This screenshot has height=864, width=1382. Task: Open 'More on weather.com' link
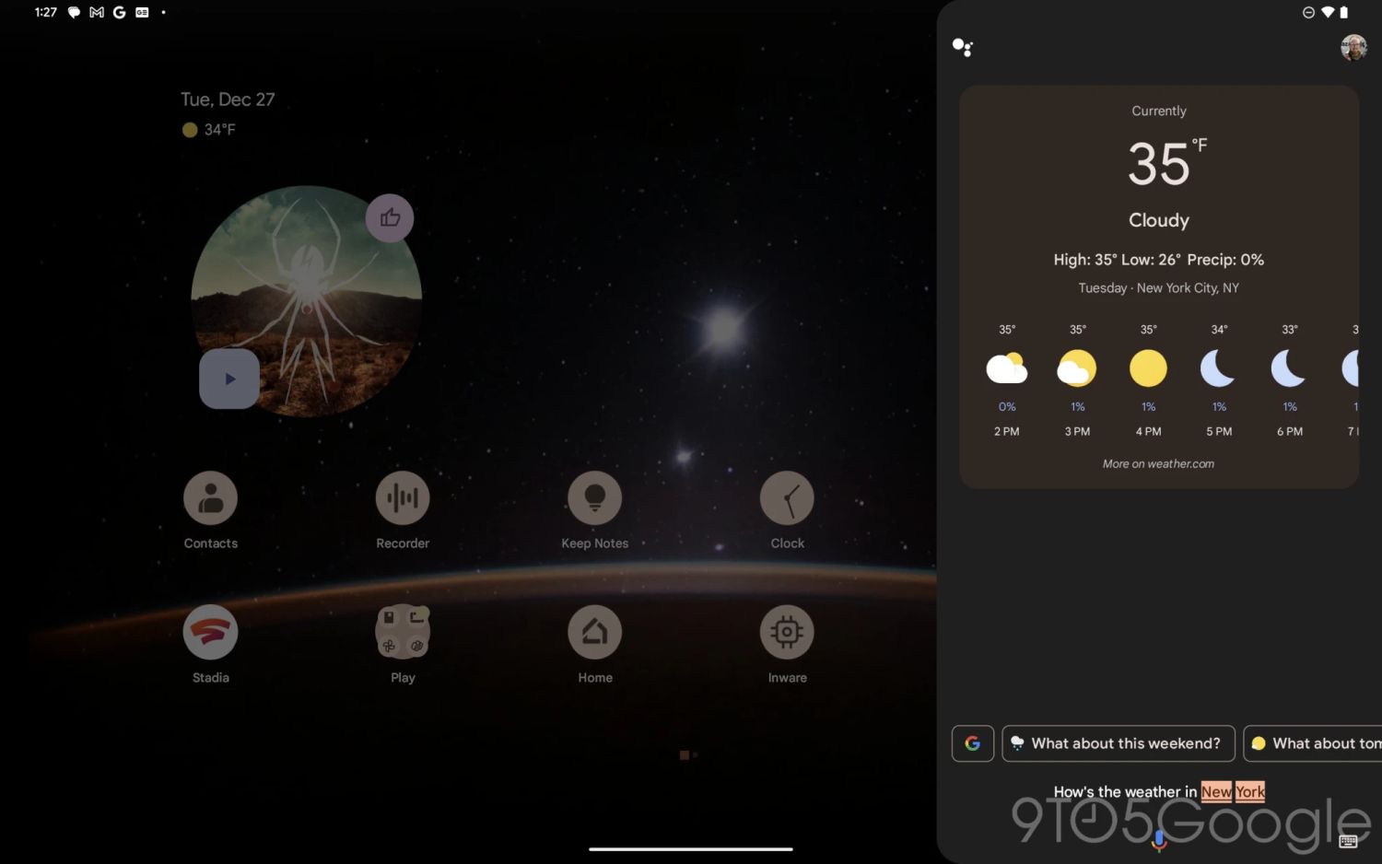tap(1158, 464)
